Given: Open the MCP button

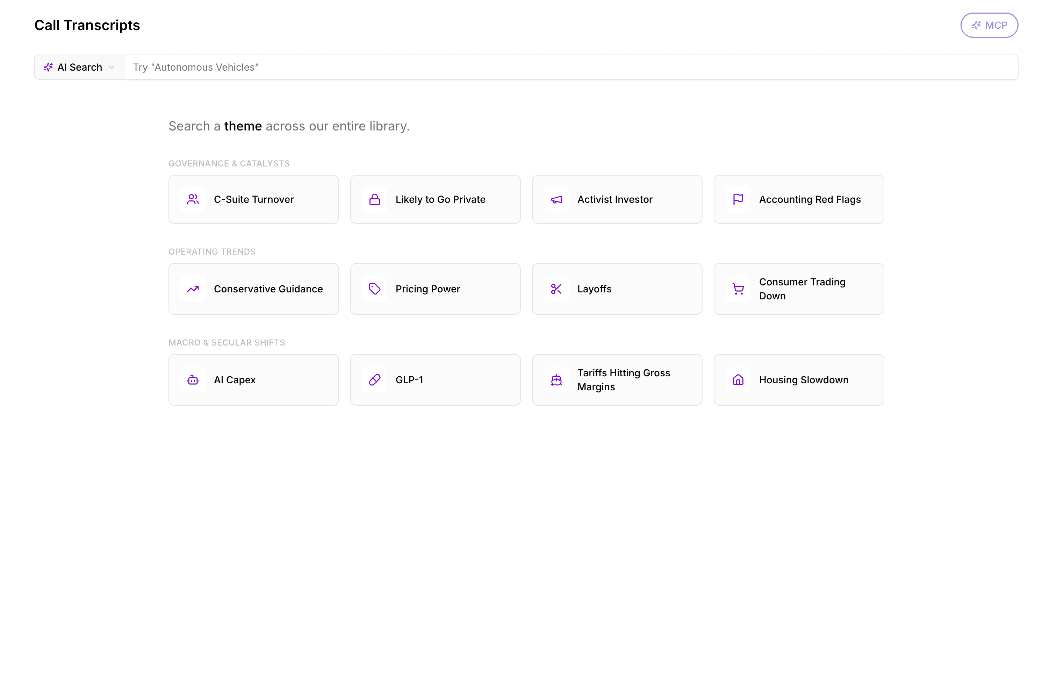Looking at the screenshot, I should tap(989, 25).
